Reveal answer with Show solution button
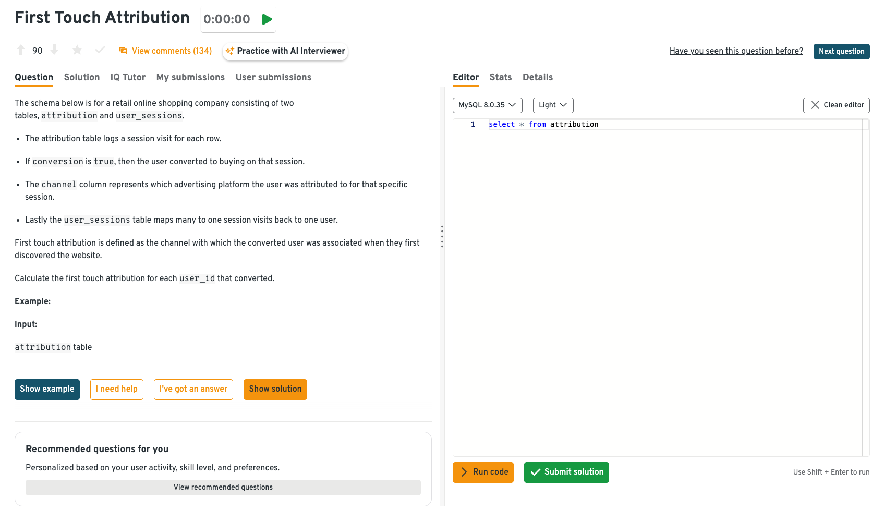Screen dimensions: 872x522 pos(275,389)
